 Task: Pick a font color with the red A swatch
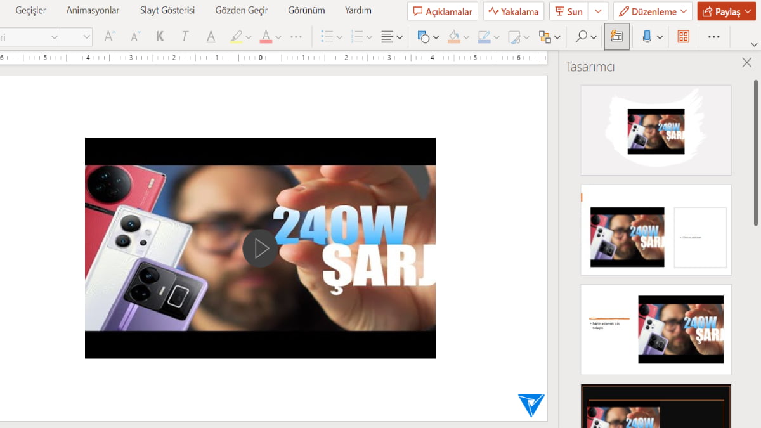click(267, 36)
